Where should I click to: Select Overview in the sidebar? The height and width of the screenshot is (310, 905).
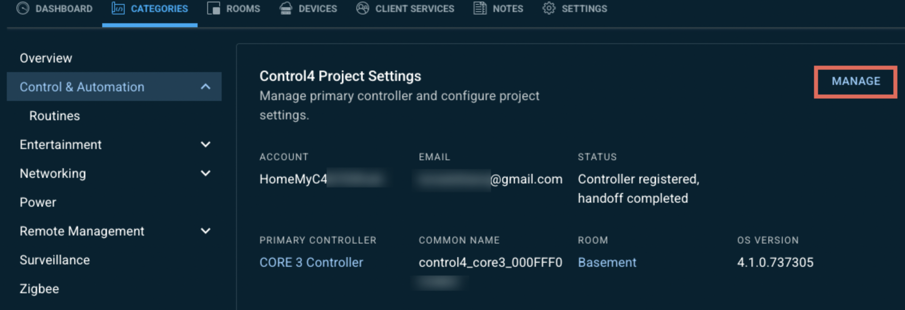46,58
